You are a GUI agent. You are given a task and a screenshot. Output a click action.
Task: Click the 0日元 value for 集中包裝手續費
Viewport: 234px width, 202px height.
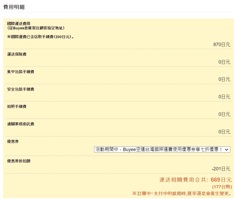click(224, 79)
